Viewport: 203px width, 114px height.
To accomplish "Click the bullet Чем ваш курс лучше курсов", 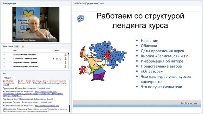I will click(x=166, y=77).
